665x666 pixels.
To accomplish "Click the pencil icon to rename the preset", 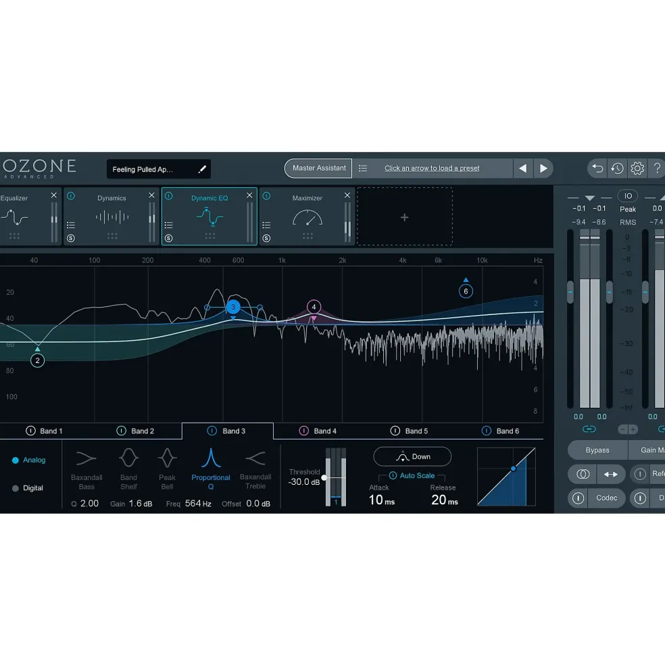I will (202, 169).
